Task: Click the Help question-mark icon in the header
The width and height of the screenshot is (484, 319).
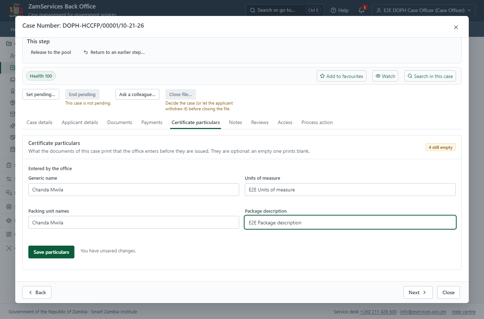Action: (x=333, y=10)
